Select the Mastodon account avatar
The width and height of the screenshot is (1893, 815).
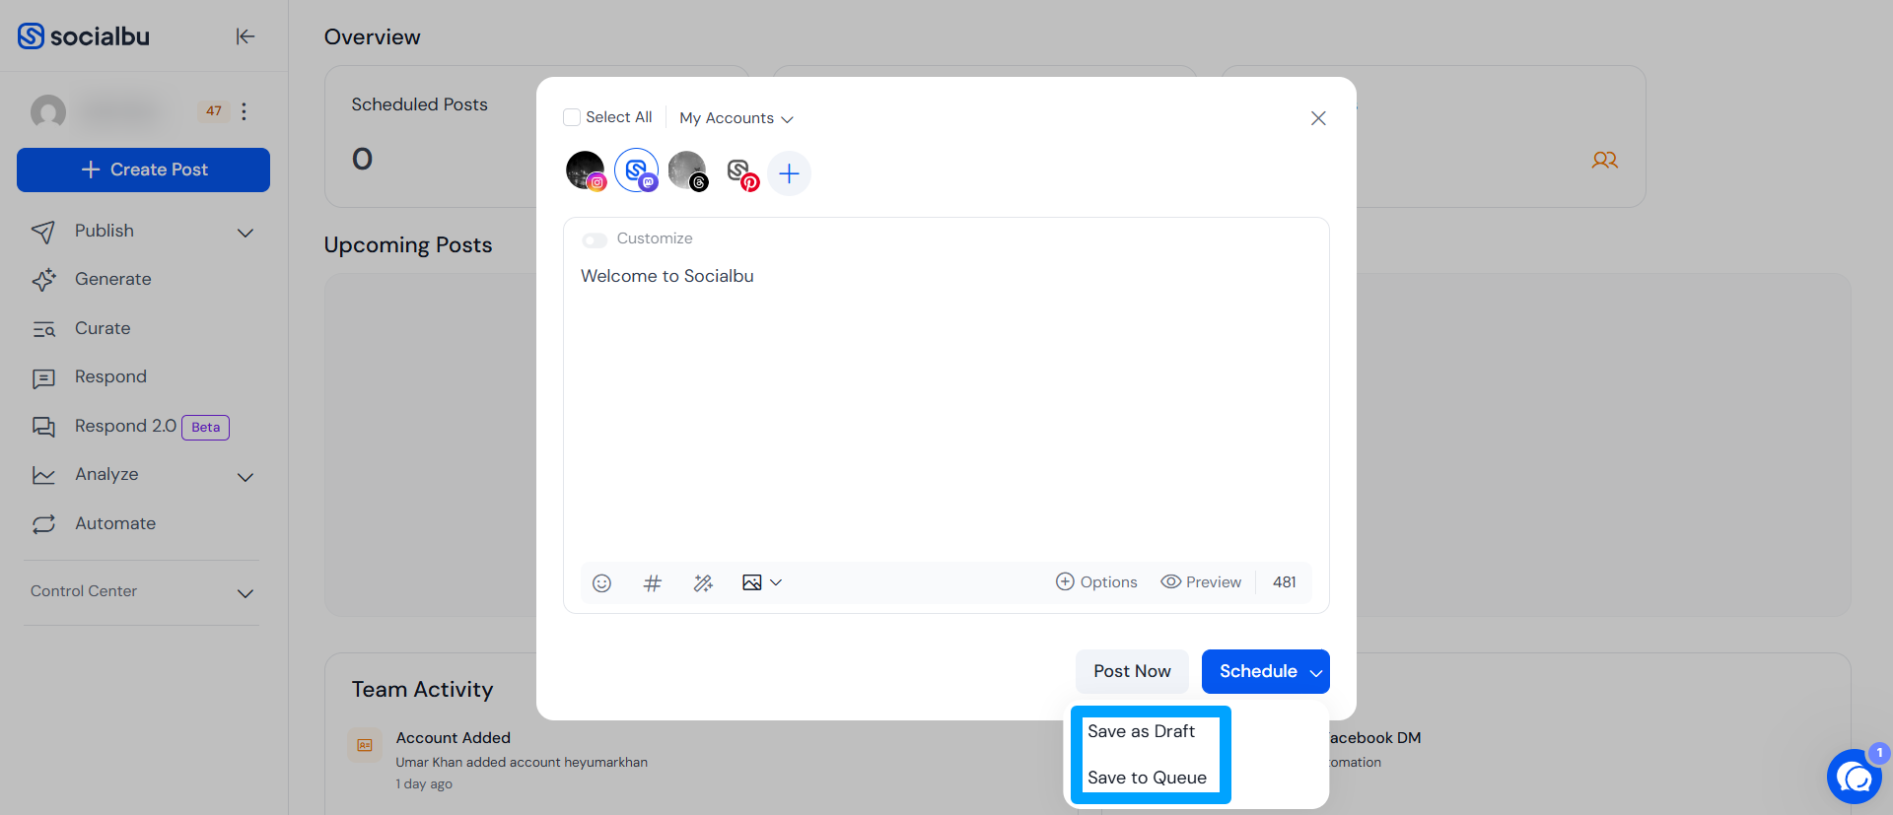coord(637,171)
